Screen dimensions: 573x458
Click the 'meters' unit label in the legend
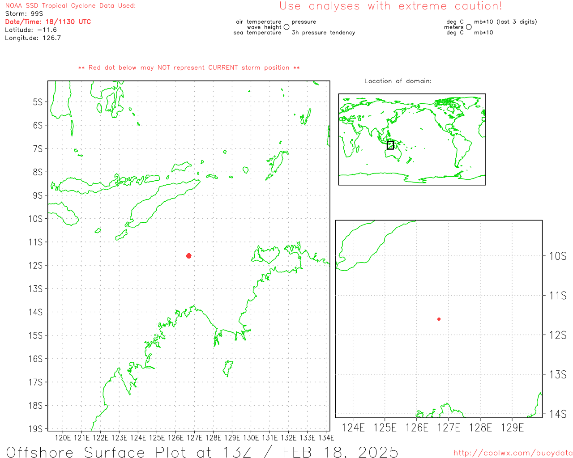[454, 27]
